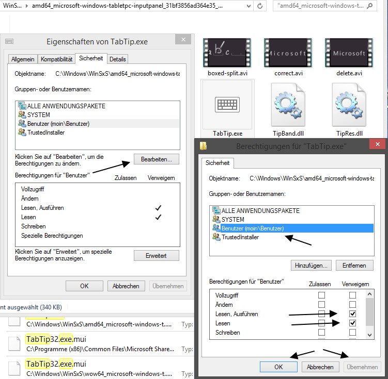Click the permissions list scroll up arrow
Viewport: 388px width, 379px height.
pyautogui.click(x=370, y=294)
